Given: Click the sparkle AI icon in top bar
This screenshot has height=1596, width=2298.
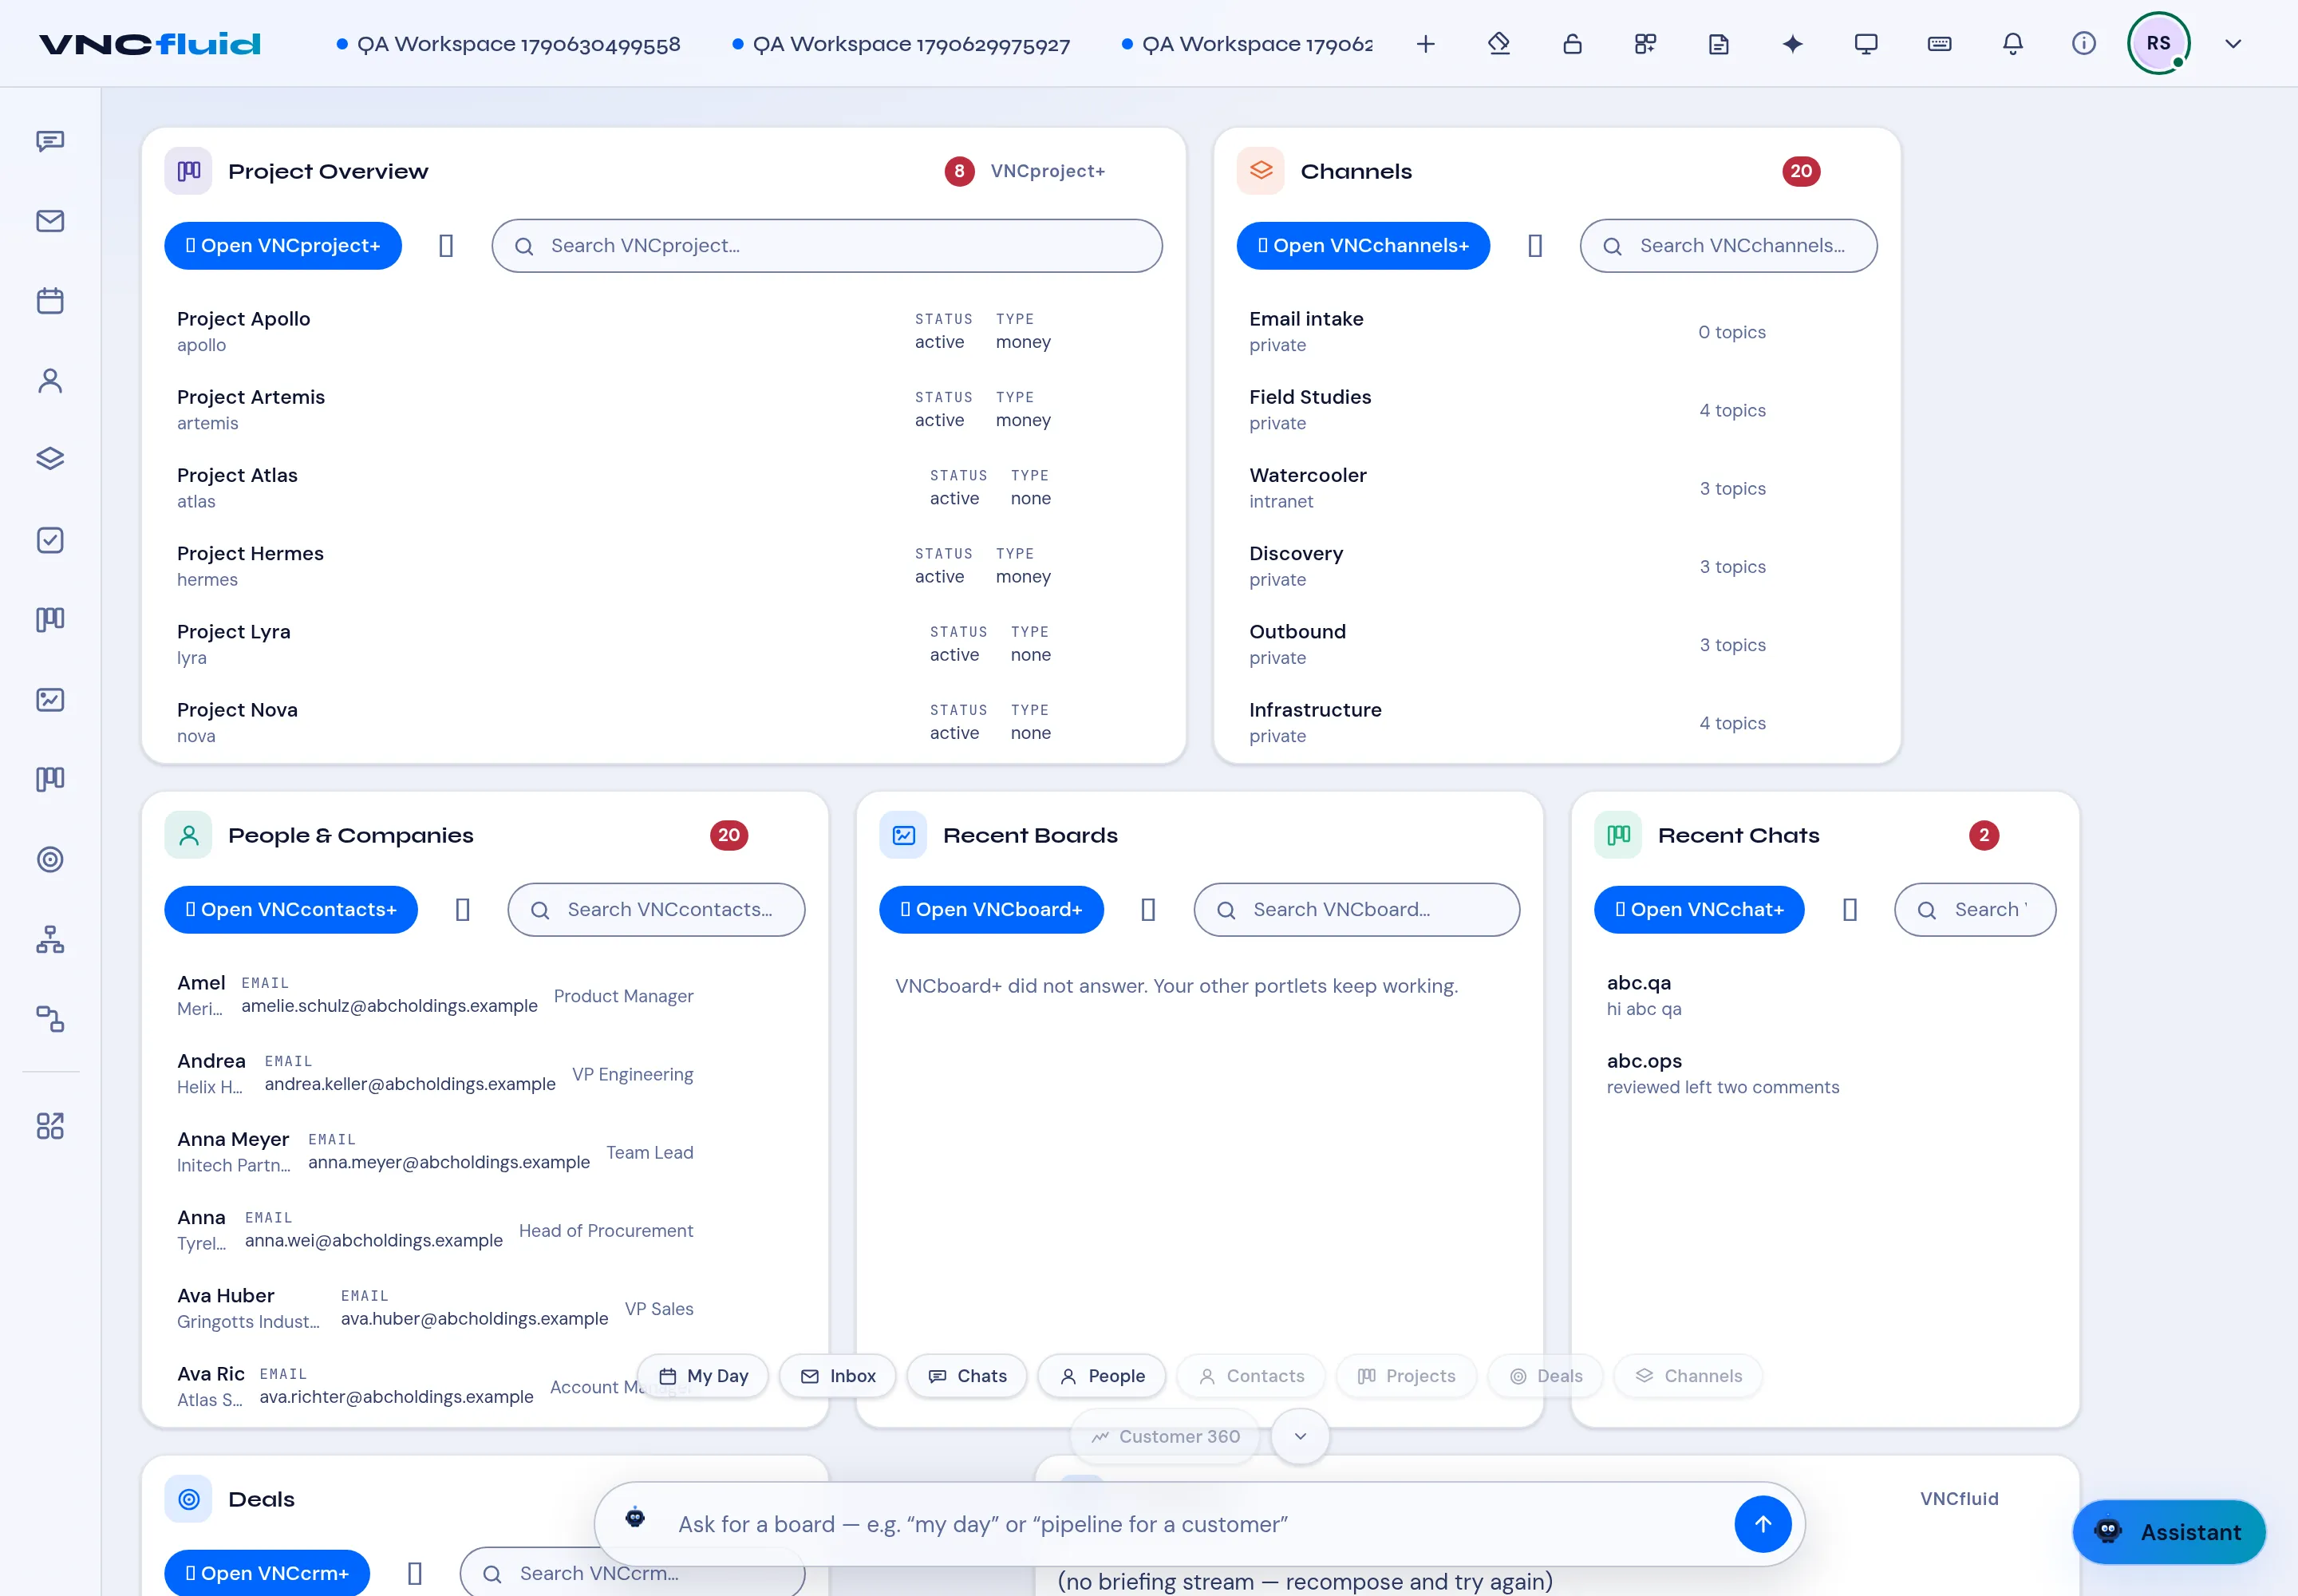Looking at the screenshot, I should click(1793, 44).
